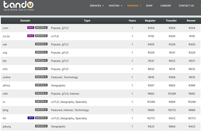Open the Domains menu
This screenshot has height=131, width=201.
[134, 6]
